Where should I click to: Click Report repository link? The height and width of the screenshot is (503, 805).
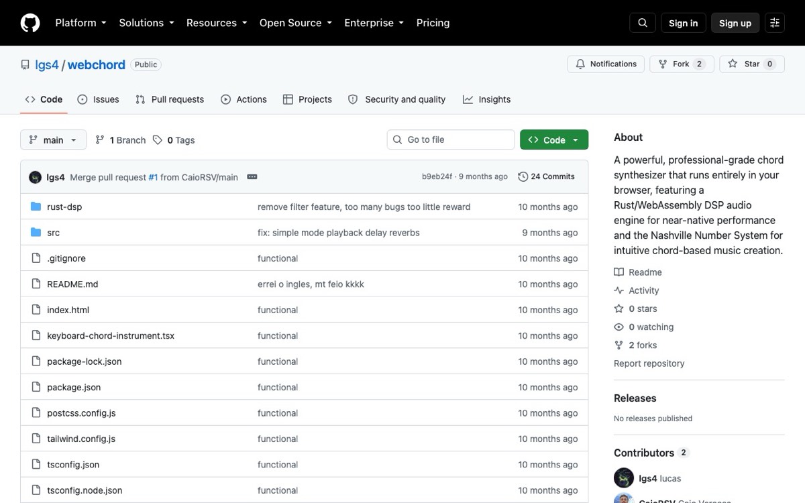point(649,364)
